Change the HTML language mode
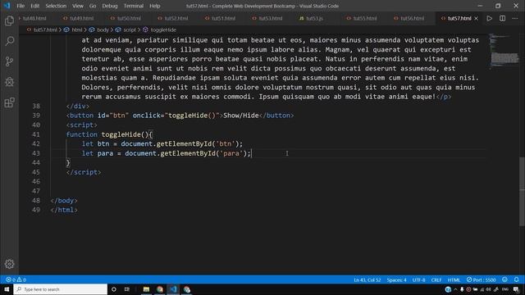 click(x=454, y=279)
